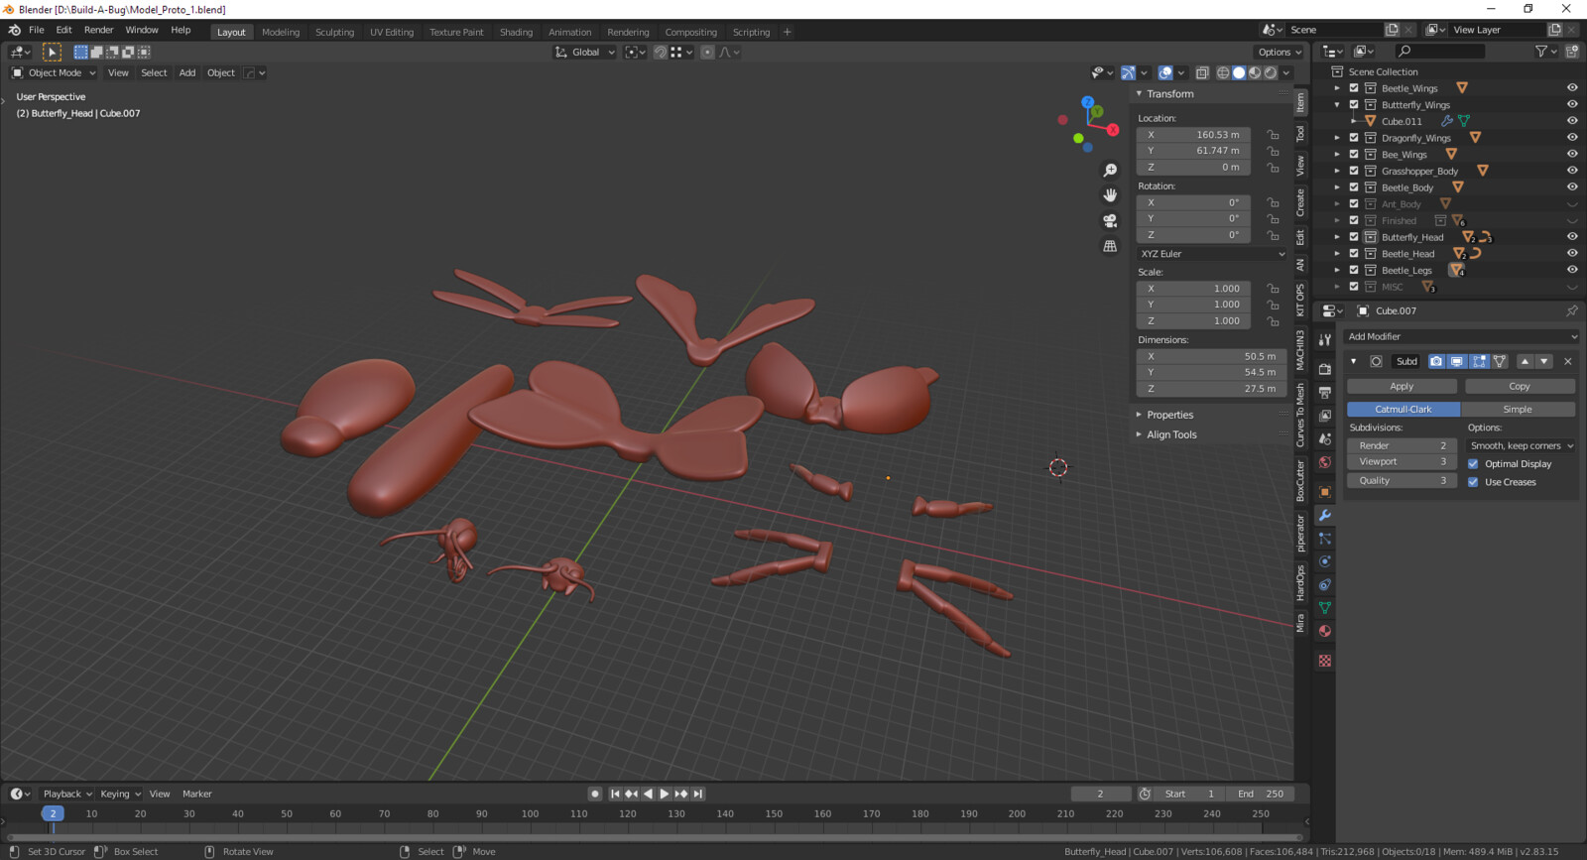Image resolution: width=1587 pixels, height=860 pixels.
Task: Open the Material Properties tab icon
Action: [1325, 632]
